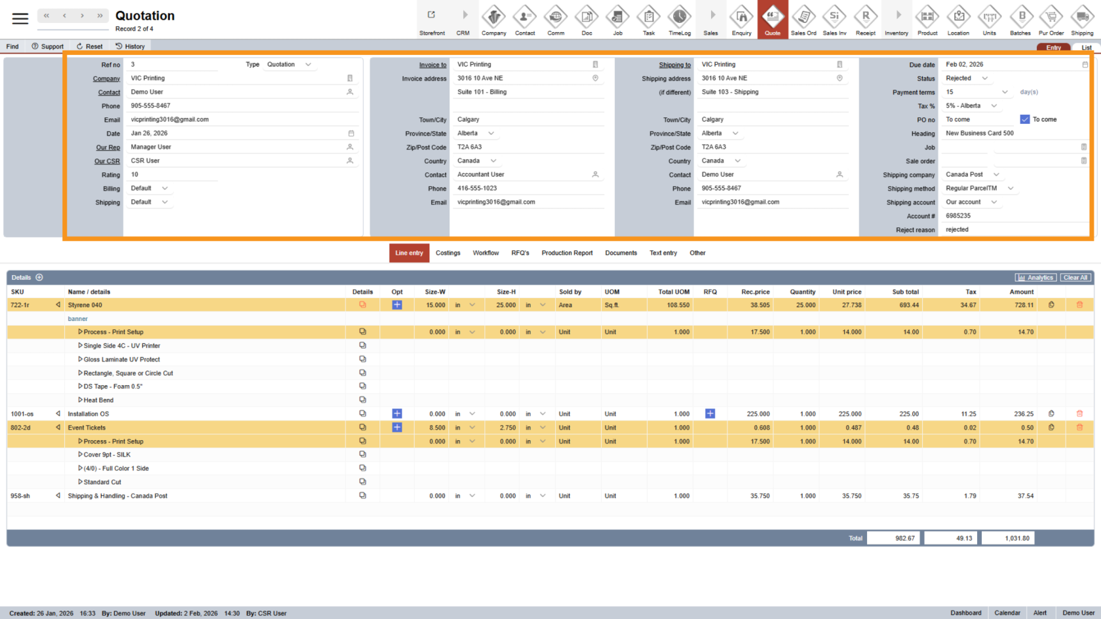This screenshot has width=1101, height=619.
Task: Open the quotation Type dropdown
Action: pyautogui.click(x=308, y=65)
